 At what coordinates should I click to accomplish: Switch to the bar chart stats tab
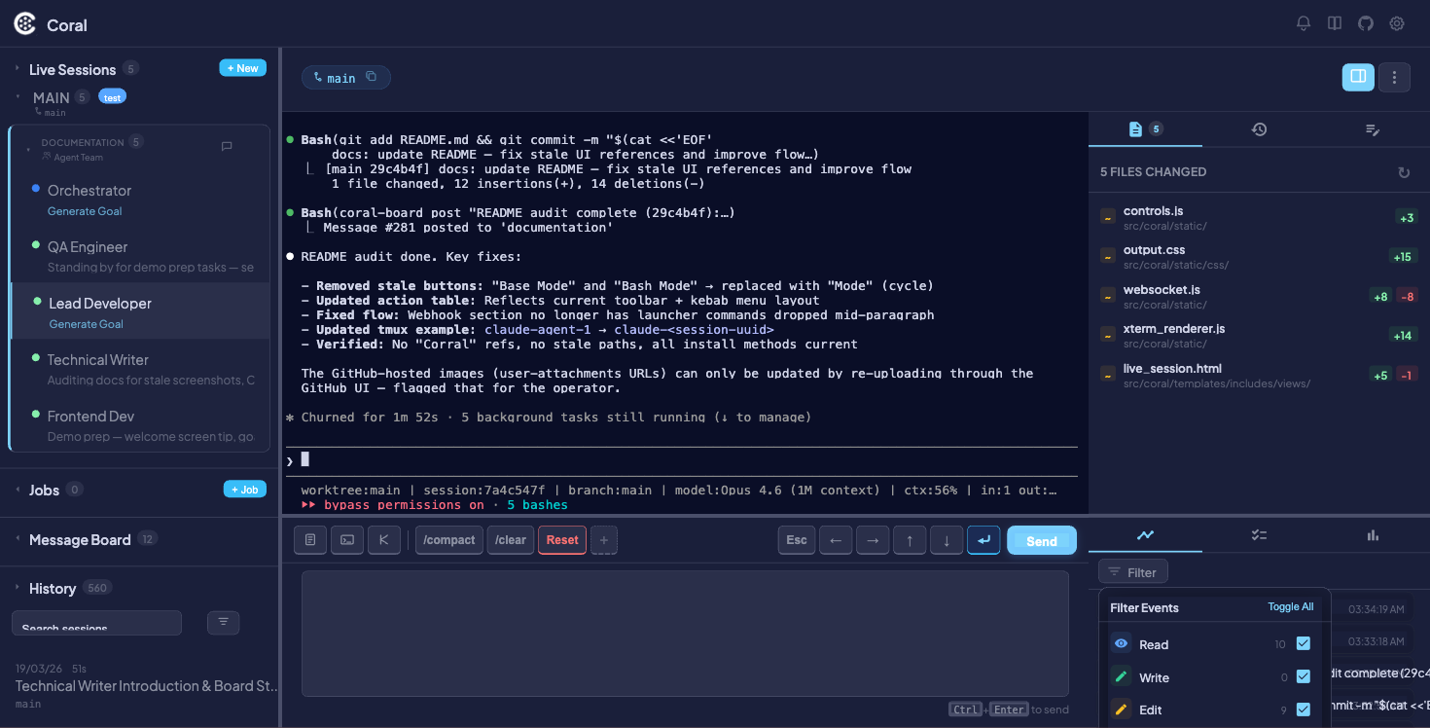pos(1373,534)
